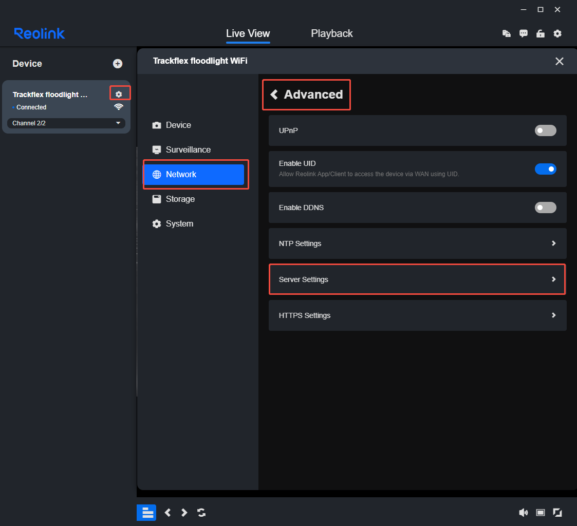
Task: Click the Connected status text
Action: pos(31,107)
